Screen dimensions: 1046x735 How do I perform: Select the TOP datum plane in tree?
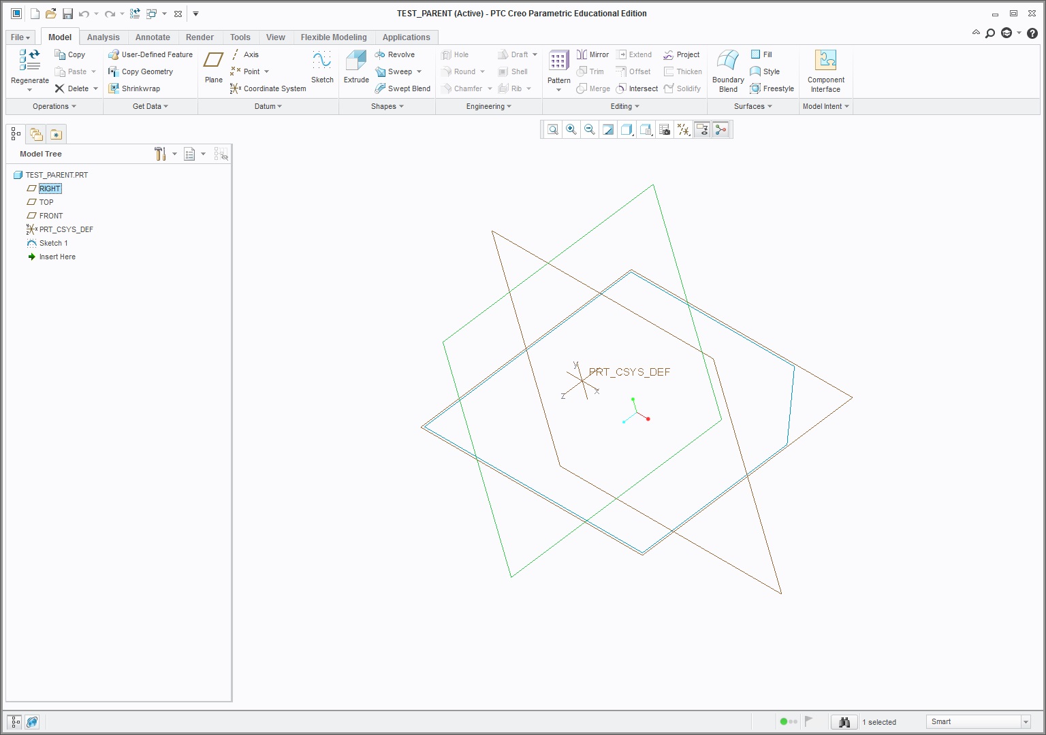[x=46, y=202]
